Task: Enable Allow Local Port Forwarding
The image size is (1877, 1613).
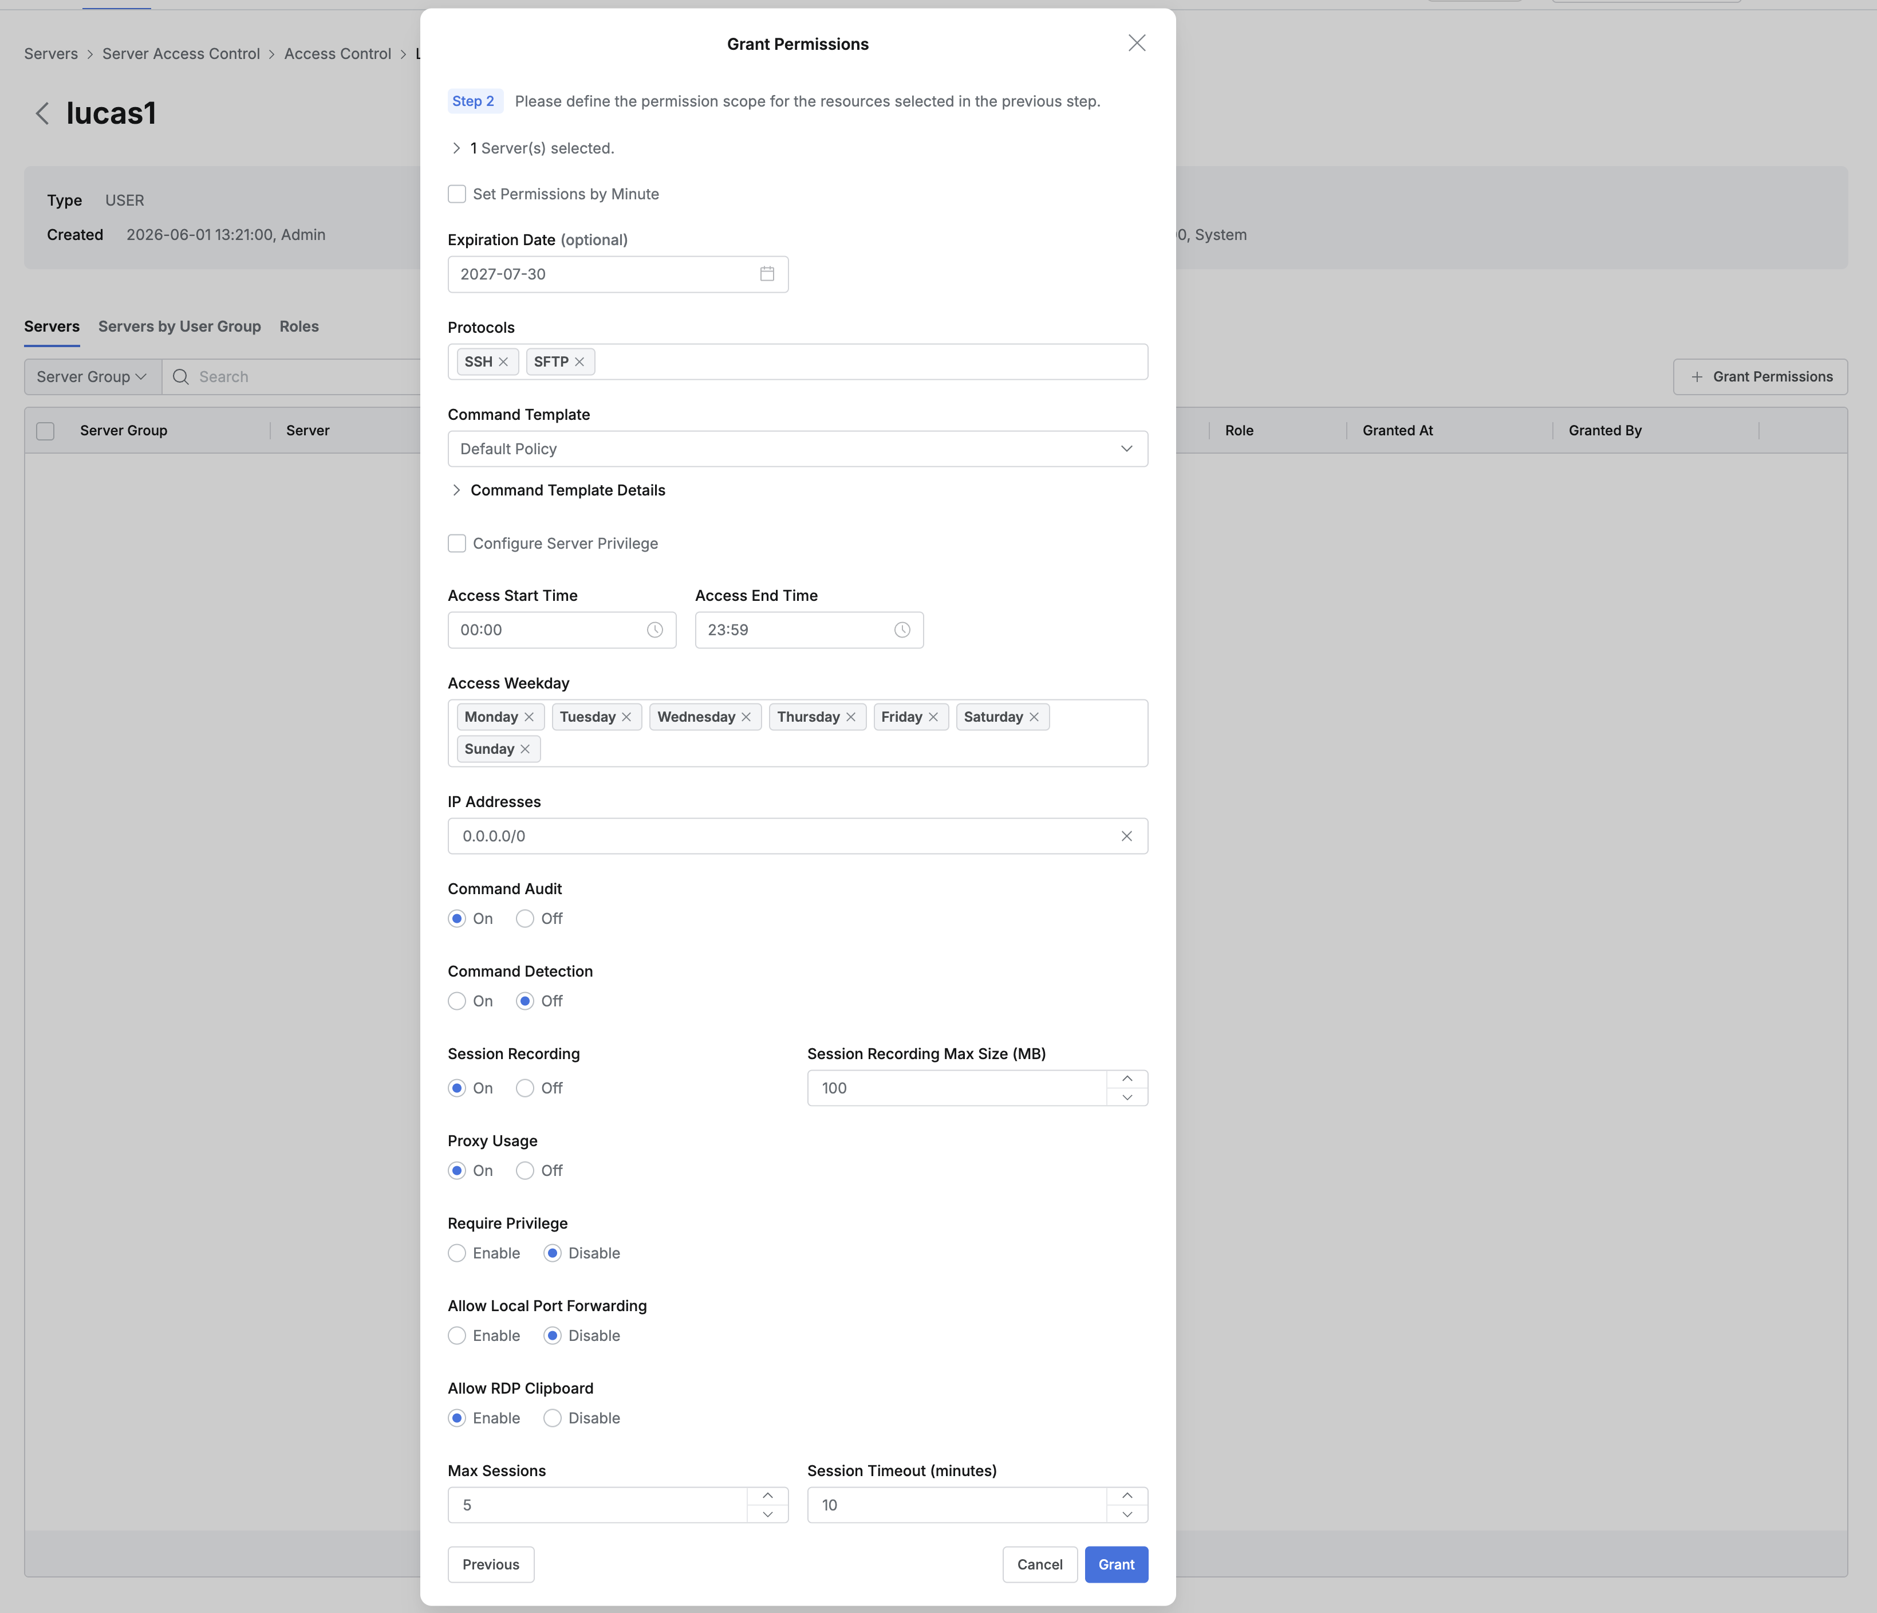Action: pos(458,1336)
